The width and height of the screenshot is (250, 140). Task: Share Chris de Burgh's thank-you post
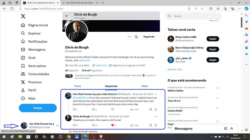click(x=155, y=125)
